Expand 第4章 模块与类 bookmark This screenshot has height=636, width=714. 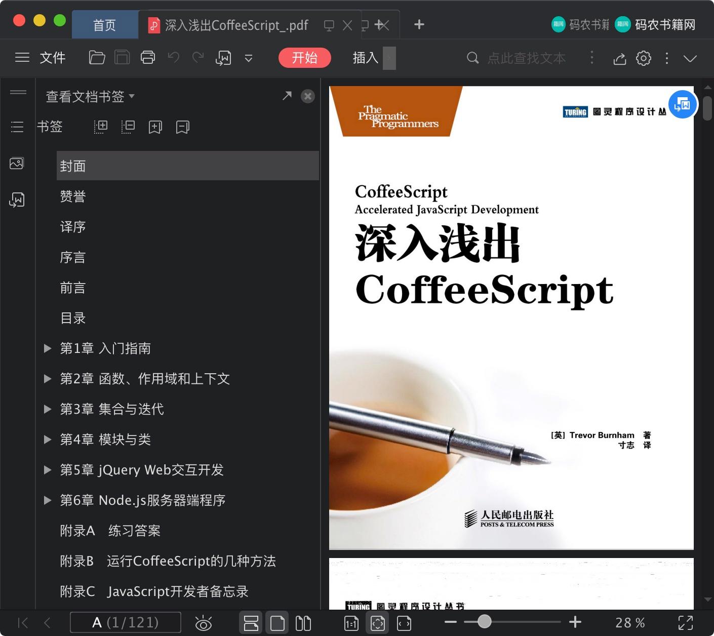(x=48, y=440)
